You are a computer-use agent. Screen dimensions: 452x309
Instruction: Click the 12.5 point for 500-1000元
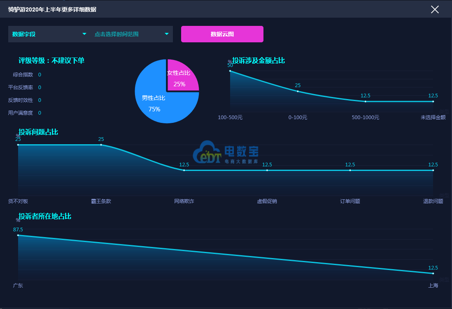tap(365, 101)
